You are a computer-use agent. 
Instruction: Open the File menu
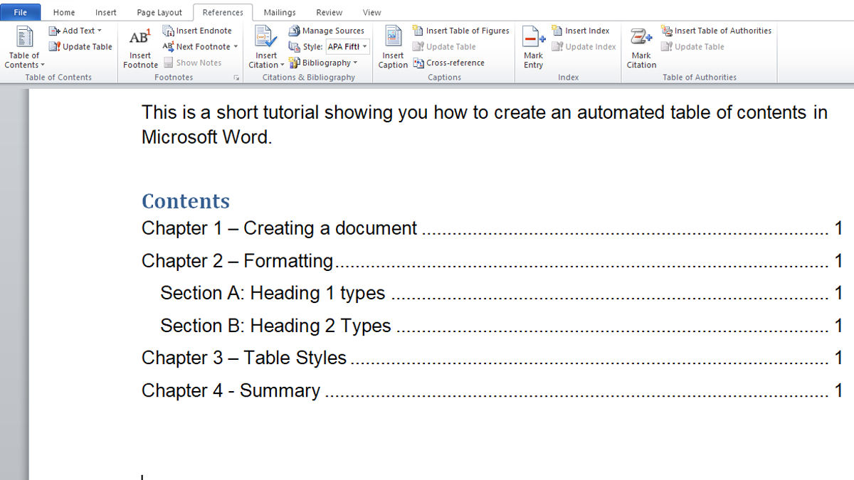21,12
